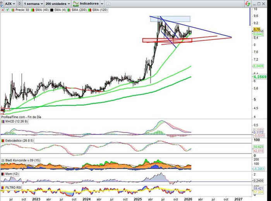Click the SMA (40) indicator label
Screen dimensions: 271x201
pyautogui.click(x=39, y=10)
